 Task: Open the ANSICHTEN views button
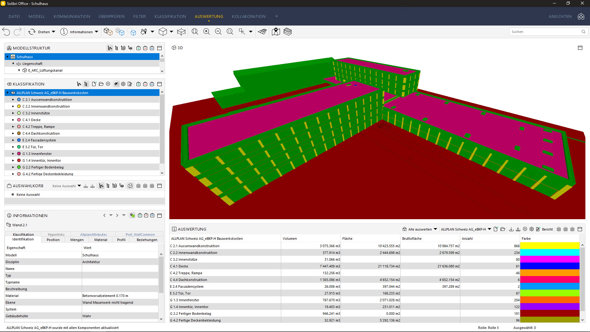coord(560,17)
